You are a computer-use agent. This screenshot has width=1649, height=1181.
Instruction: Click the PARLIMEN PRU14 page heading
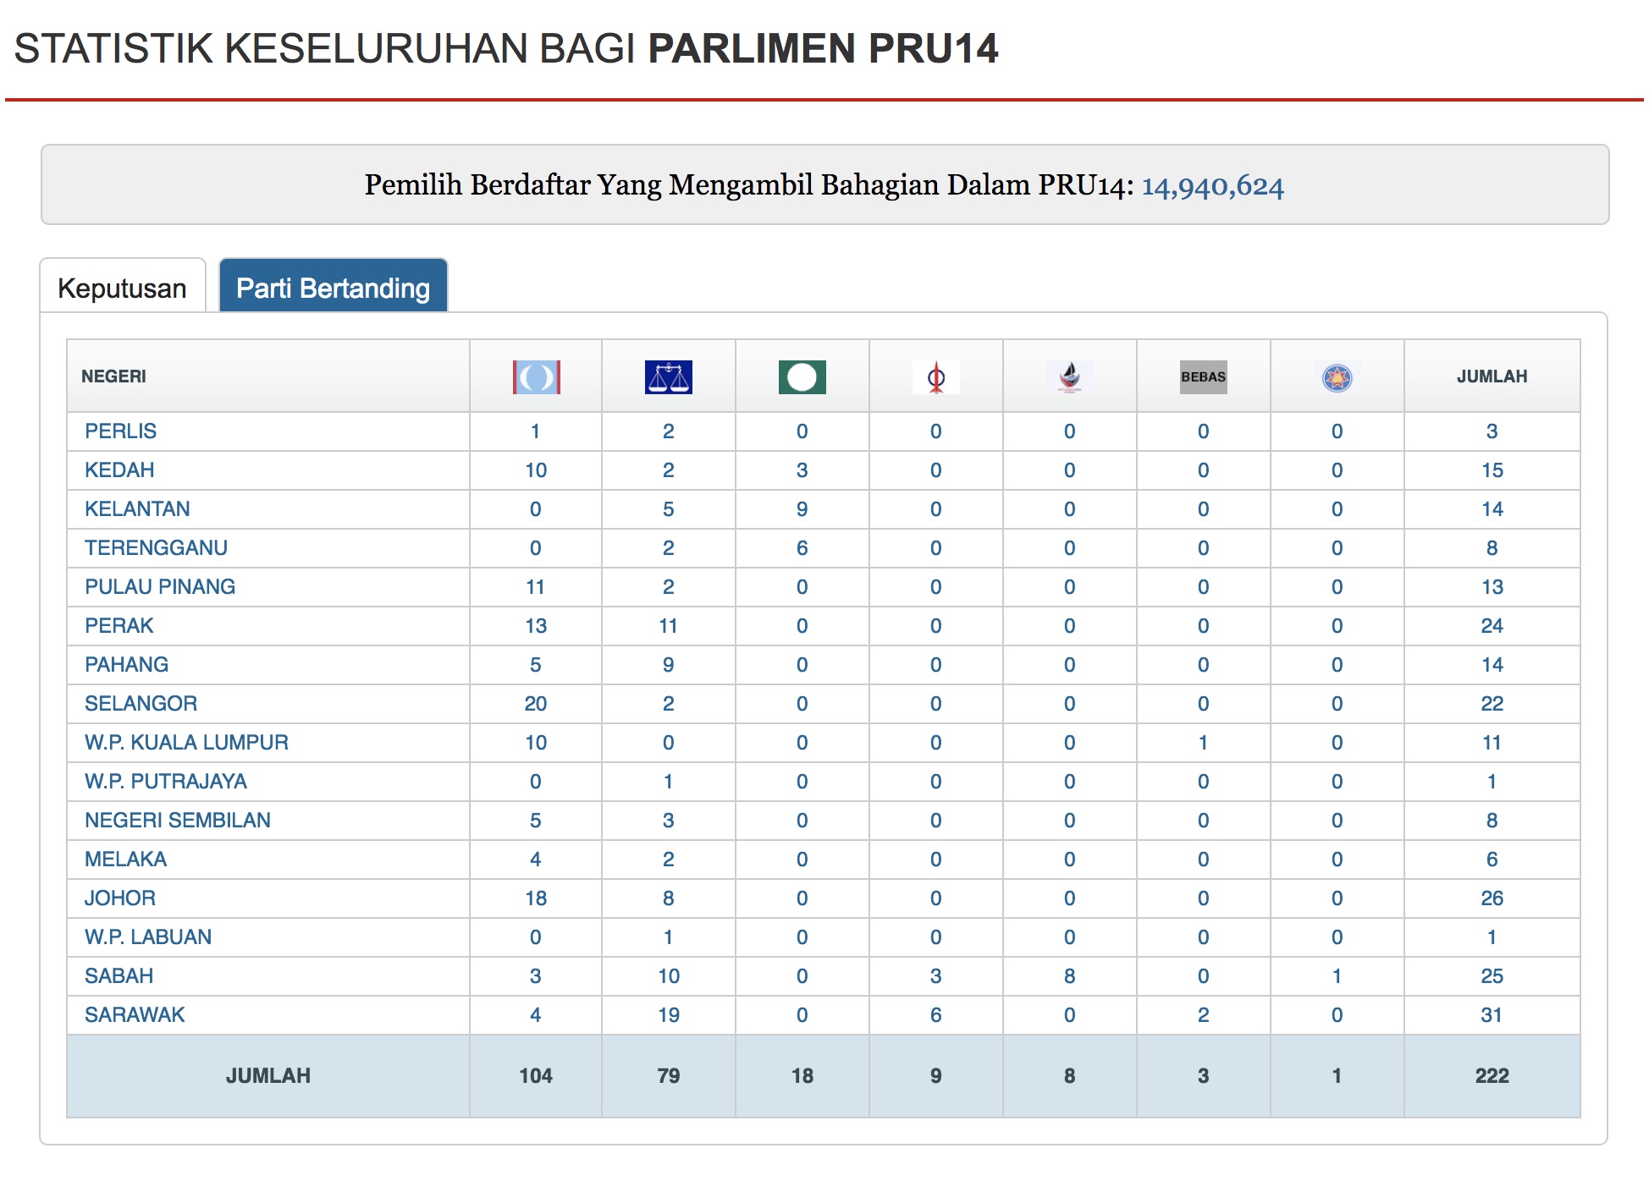(x=823, y=48)
